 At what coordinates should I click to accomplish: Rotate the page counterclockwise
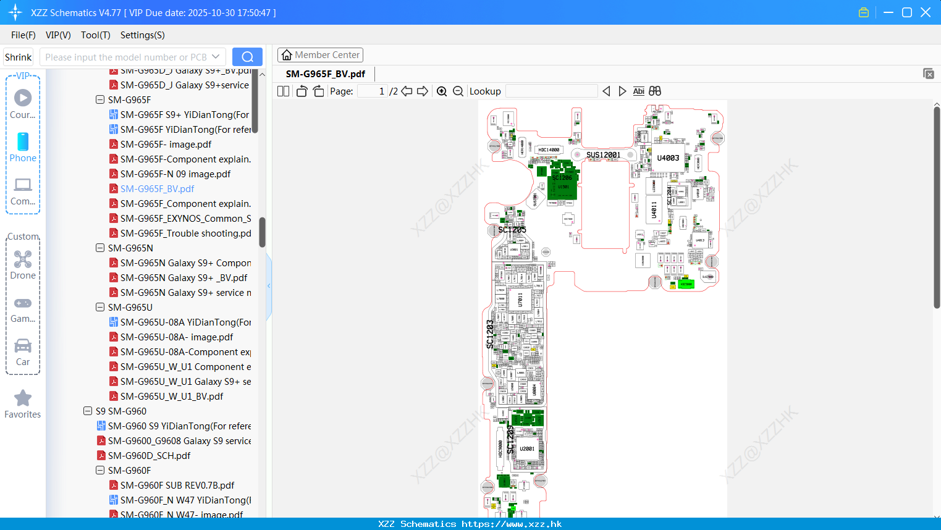302,91
